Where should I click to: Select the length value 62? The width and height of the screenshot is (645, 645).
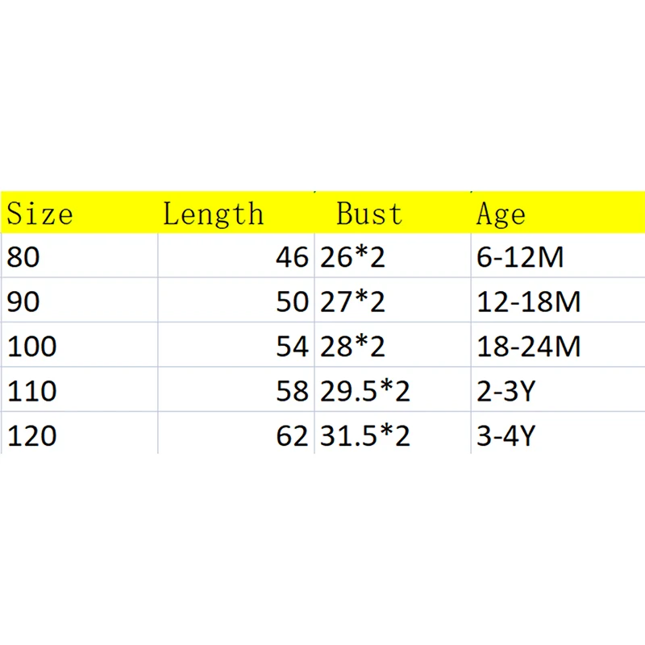pyautogui.click(x=292, y=436)
